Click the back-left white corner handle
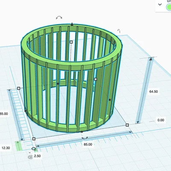Image resolution: width=171 pixels, height=171 pixels. click(18, 88)
